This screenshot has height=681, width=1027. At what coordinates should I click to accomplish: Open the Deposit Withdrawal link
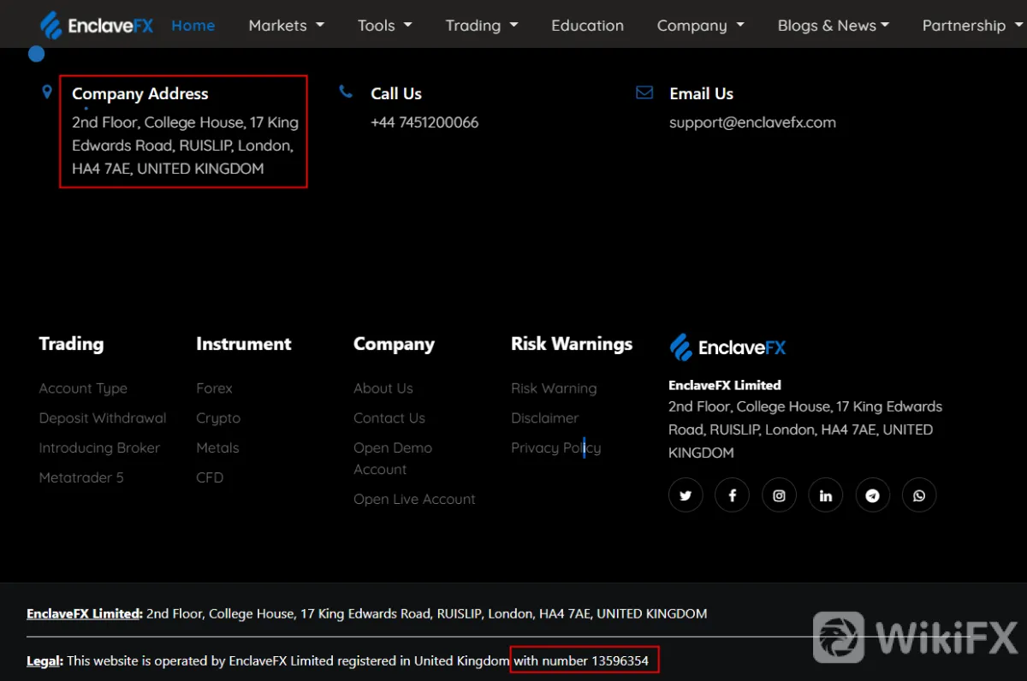tap(103, 418)
